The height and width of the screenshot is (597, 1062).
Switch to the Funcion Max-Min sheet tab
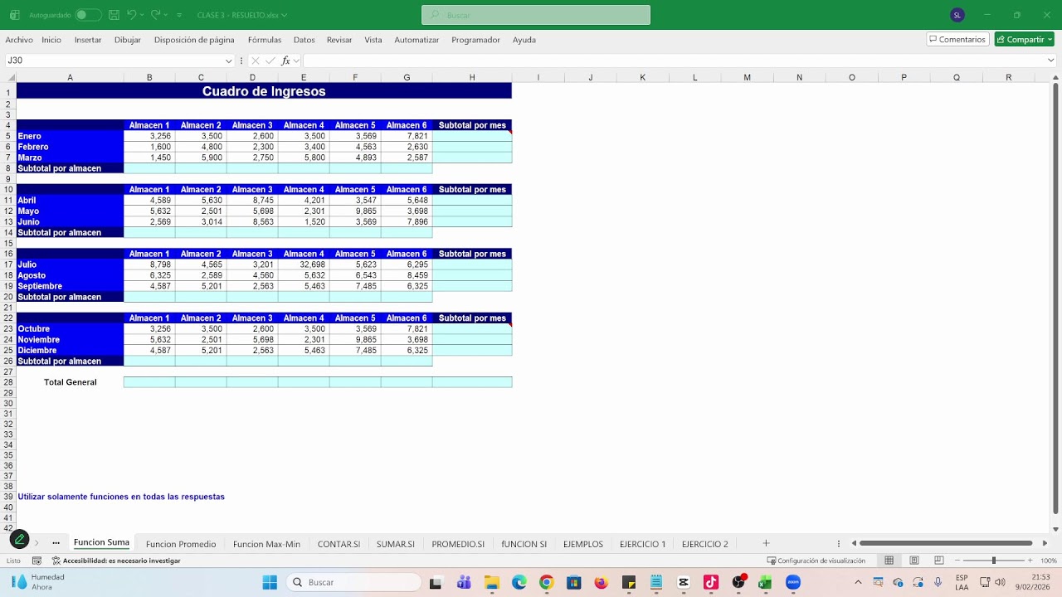point(266,544)
